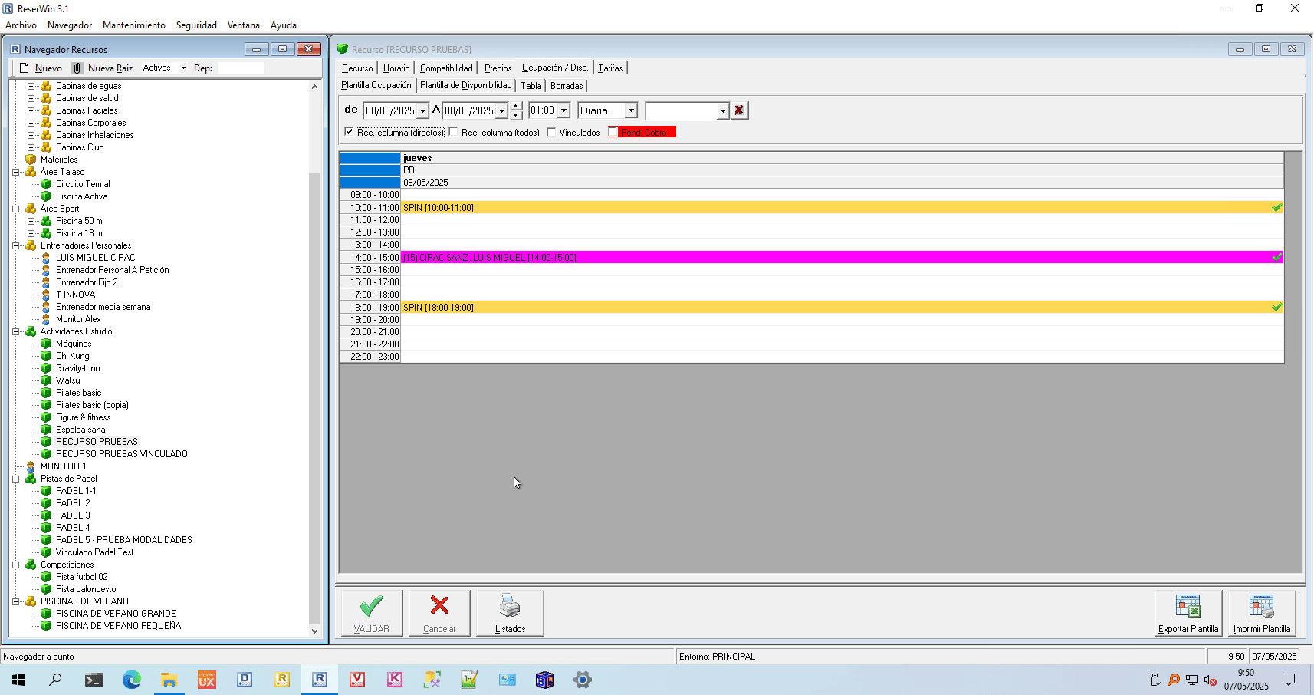
Task: Click the red Cancelar cross button
Action: (439, 613)
